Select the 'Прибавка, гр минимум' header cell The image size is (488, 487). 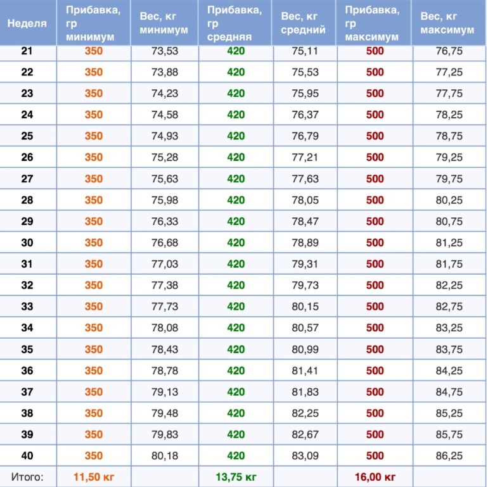pos(93,23)
